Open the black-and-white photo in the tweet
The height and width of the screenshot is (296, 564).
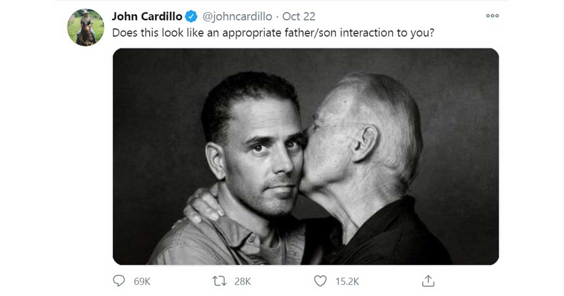[305, 156]
